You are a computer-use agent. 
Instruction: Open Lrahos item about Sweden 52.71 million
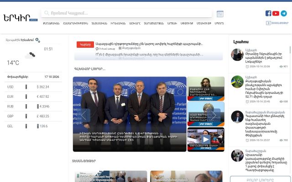(x=264, y=89)
